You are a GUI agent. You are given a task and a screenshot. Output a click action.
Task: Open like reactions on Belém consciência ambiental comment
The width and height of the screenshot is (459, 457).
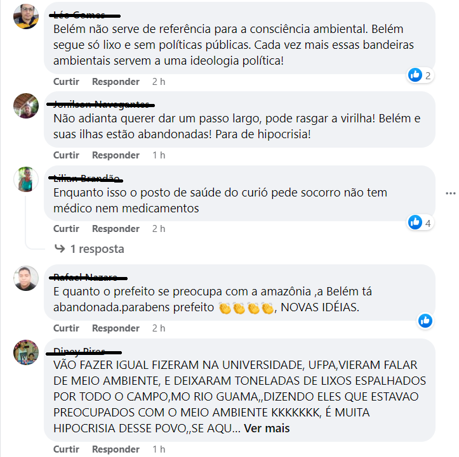pyautogui.click(x=420, y=75)
